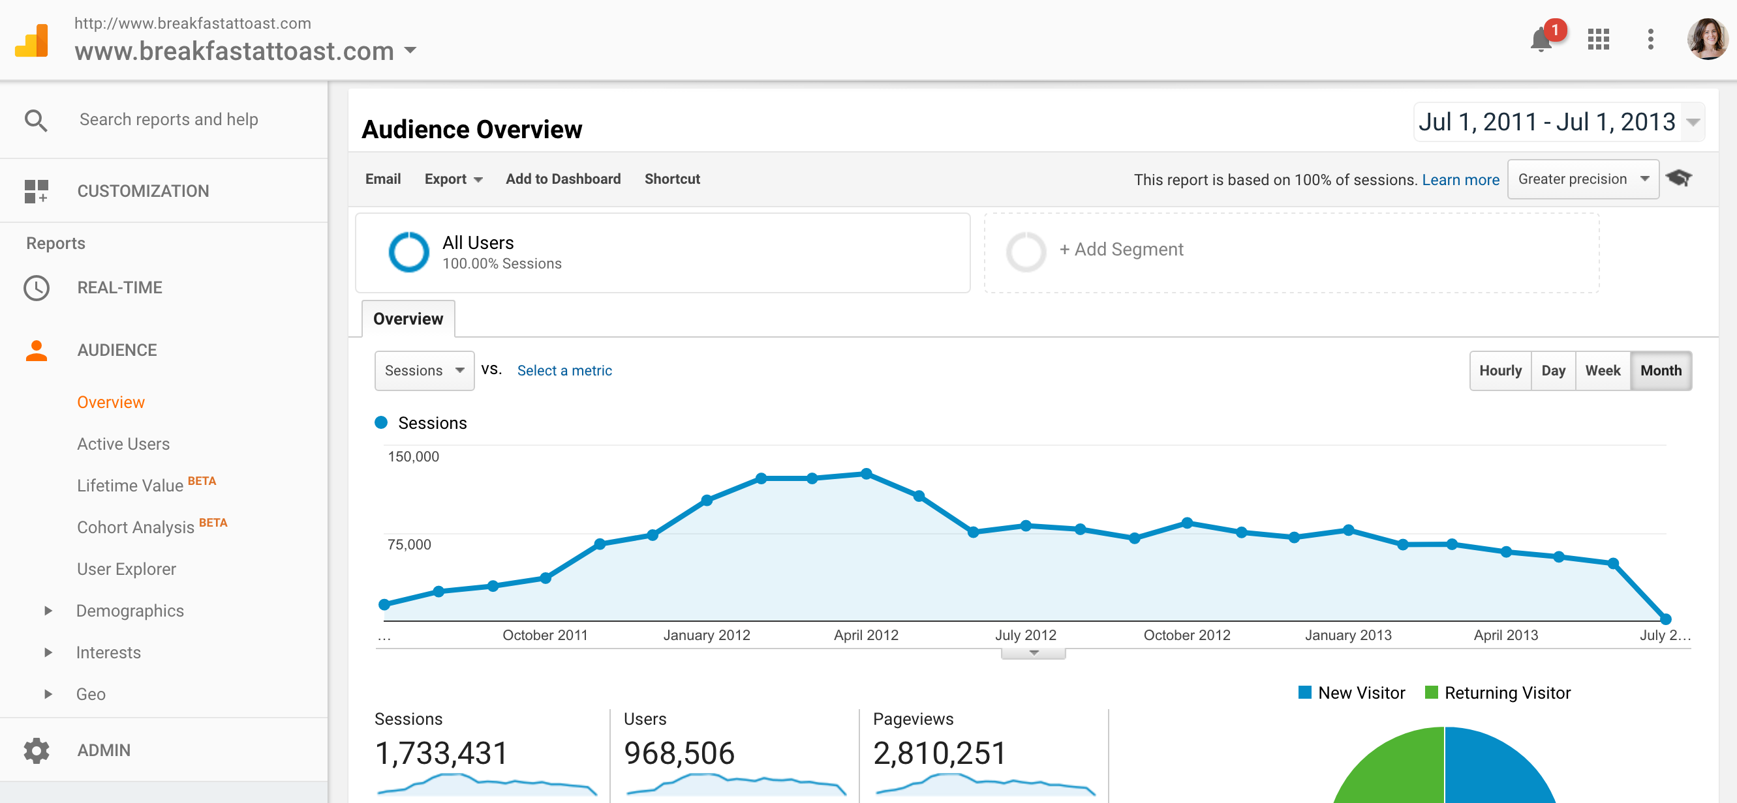Open the date range picker
This screenshot has width=1737, height=803.
tap(1558, 122)
